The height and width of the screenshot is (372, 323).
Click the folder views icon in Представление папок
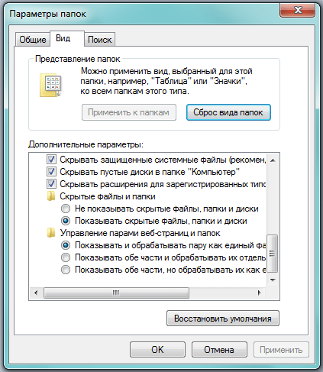[50, 86]
